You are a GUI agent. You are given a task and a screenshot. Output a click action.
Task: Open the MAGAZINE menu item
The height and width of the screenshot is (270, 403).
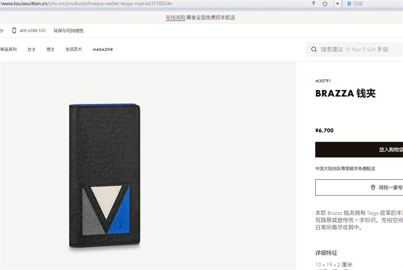tap(103, 50)
